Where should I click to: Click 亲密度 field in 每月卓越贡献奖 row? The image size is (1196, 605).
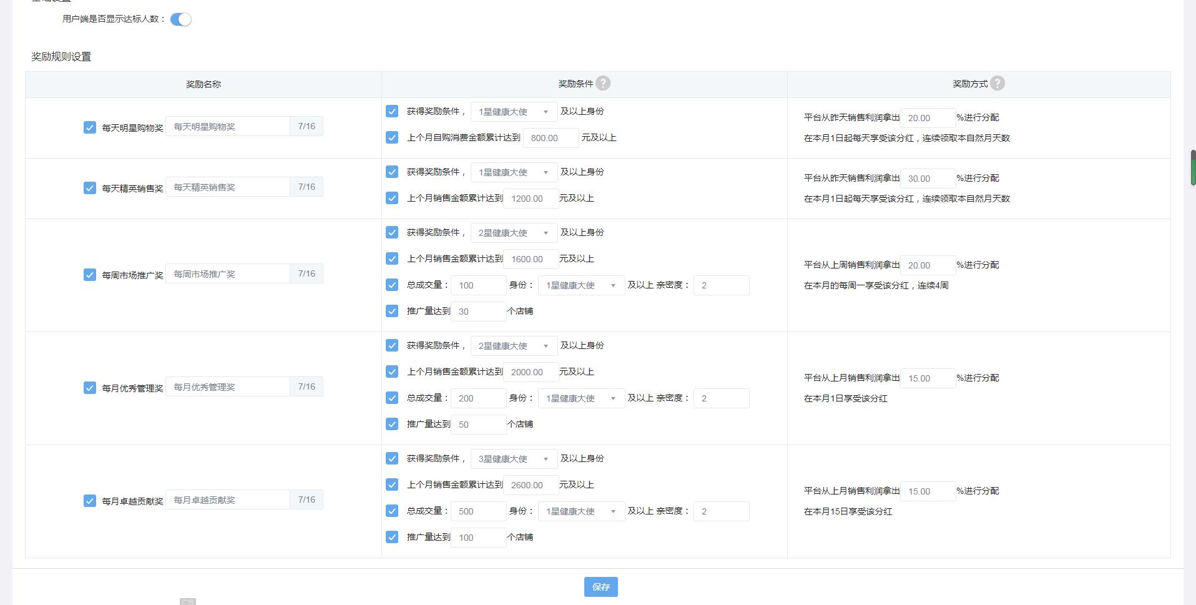[x=721, y=511]
